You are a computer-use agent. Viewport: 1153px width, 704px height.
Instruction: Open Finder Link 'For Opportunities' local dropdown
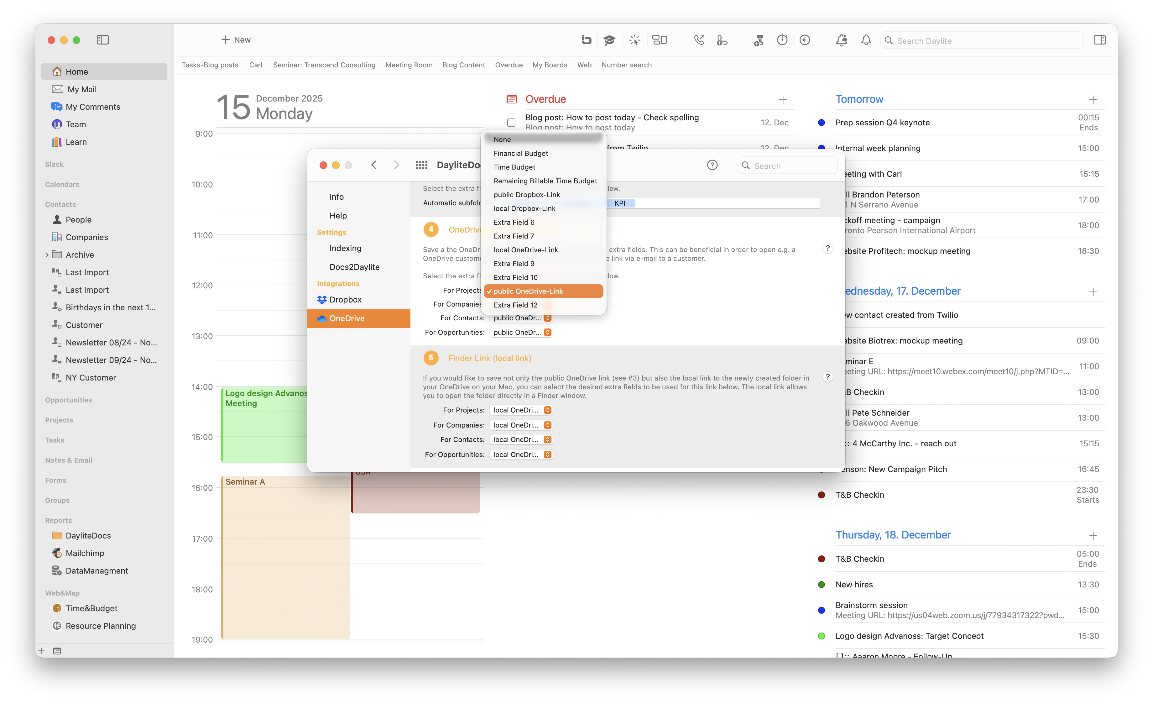click(x=521, y=454)
